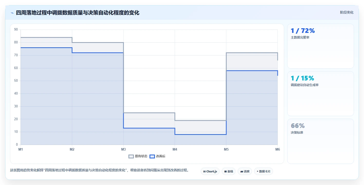Select the 1 / 15% value in 调拨建议自动生成率 card
The width and height of the screenshot is (364, 185).
pos(302,78)
